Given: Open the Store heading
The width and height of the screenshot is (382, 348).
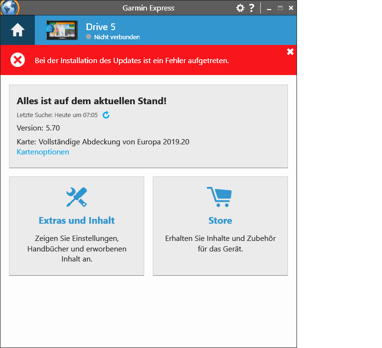Looking at the screenshot, I should [220, 220].
